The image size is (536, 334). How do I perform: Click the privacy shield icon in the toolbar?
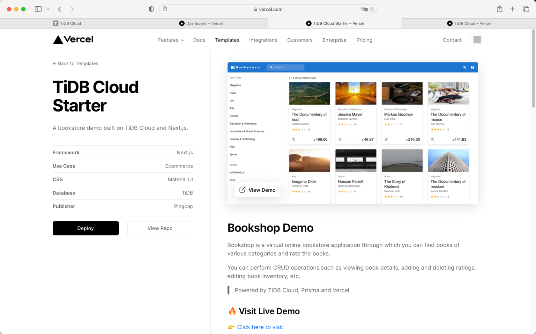tap(151, 9)
